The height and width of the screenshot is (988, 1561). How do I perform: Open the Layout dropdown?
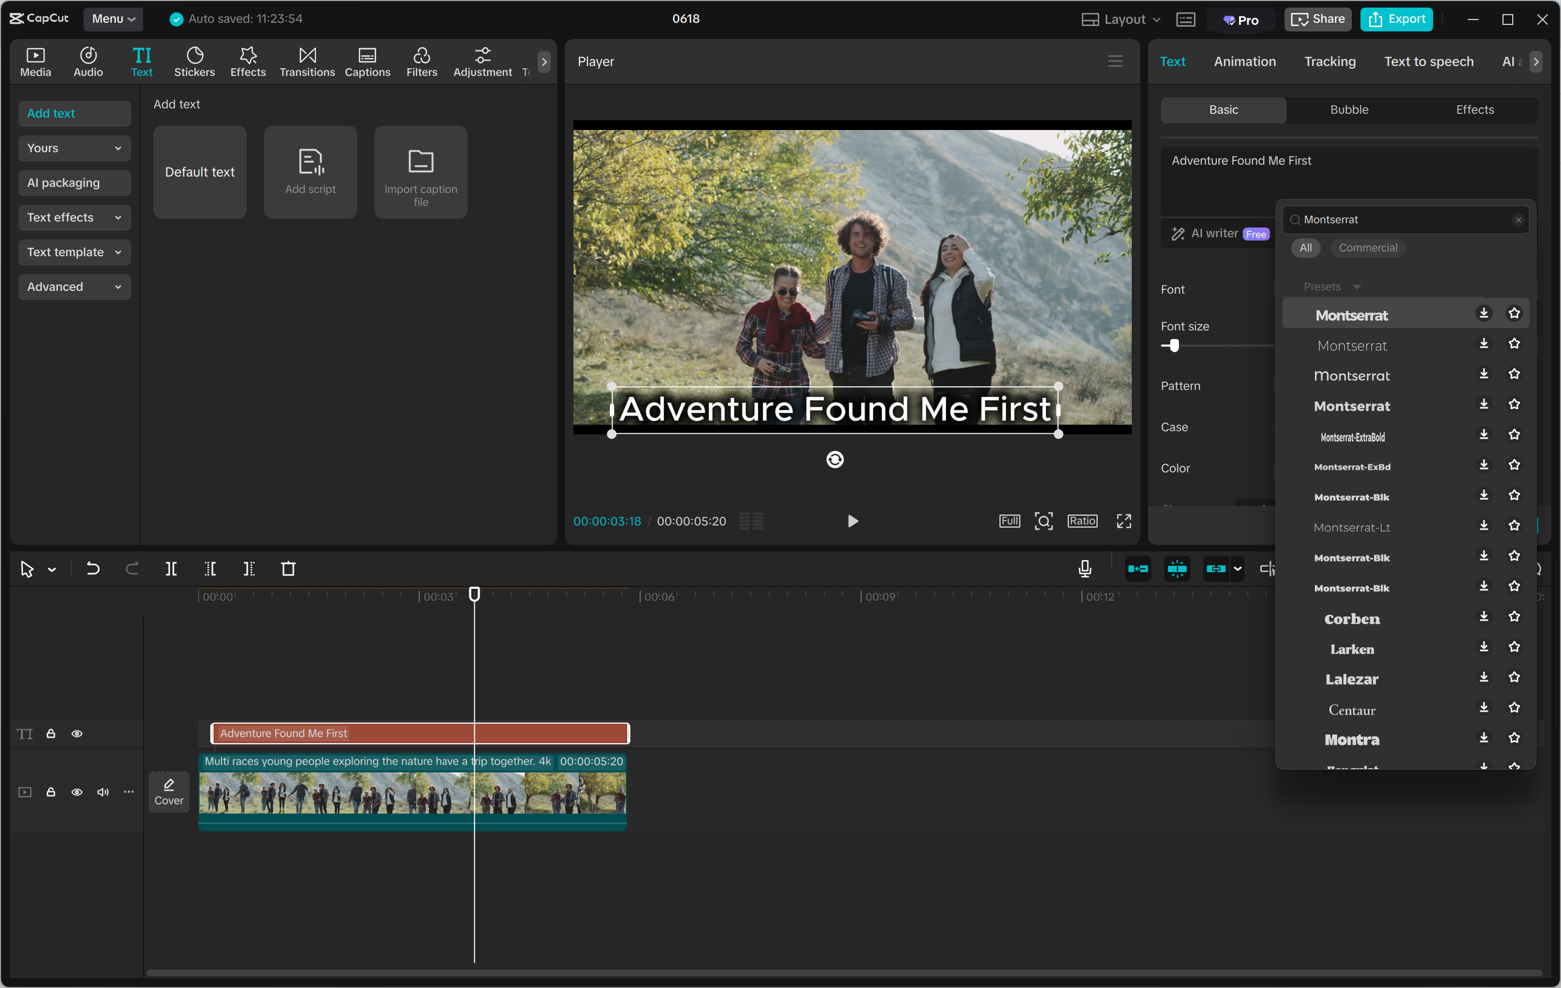(x=1121, y=19)
